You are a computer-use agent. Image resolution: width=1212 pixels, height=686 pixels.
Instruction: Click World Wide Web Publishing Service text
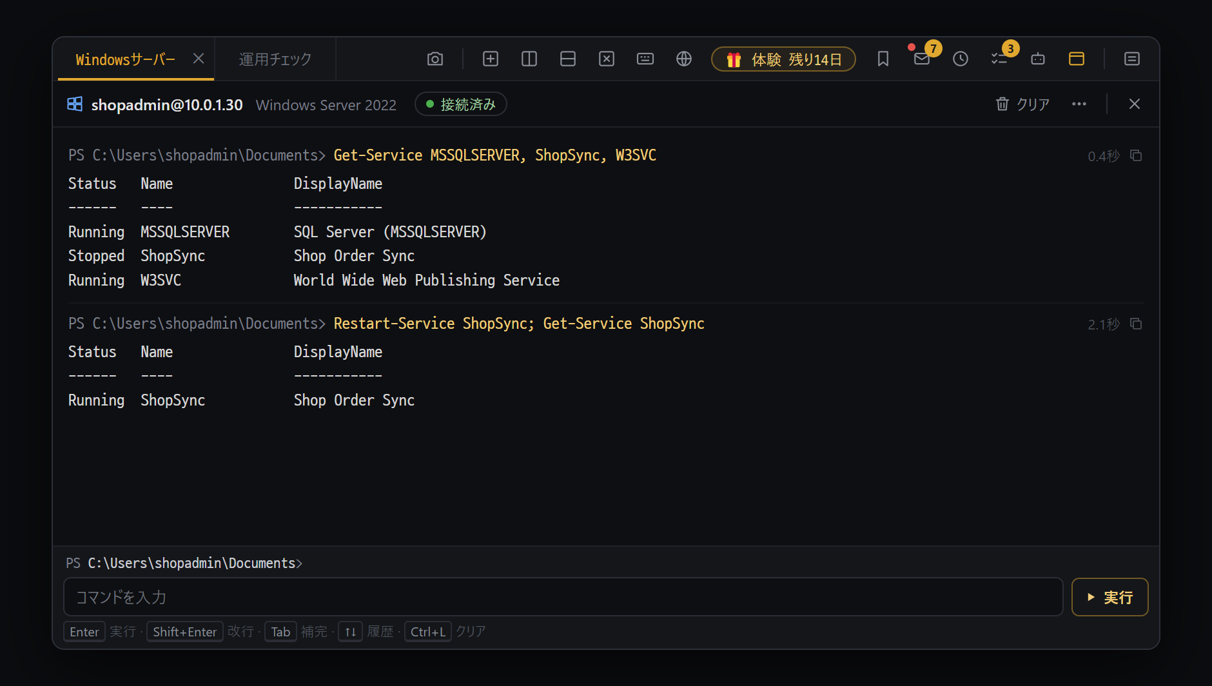tap(427, 280)
